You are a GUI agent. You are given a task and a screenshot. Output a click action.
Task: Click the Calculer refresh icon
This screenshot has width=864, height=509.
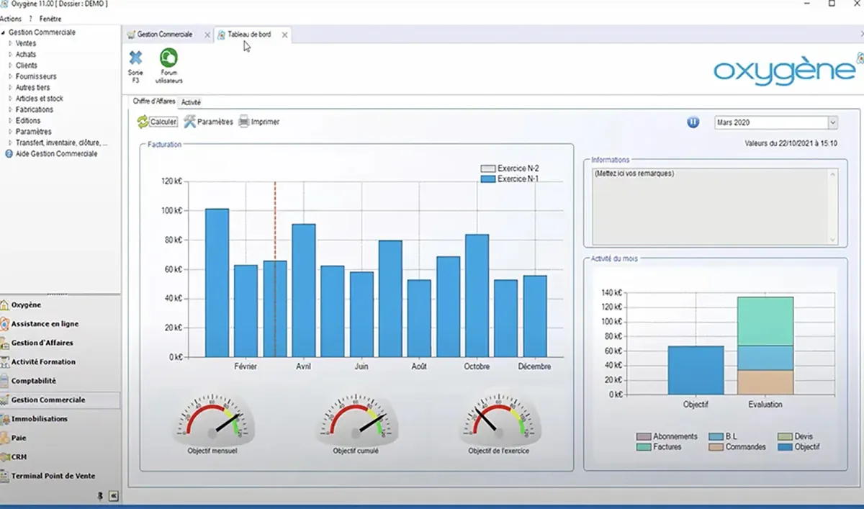click(x=143, y=122)
